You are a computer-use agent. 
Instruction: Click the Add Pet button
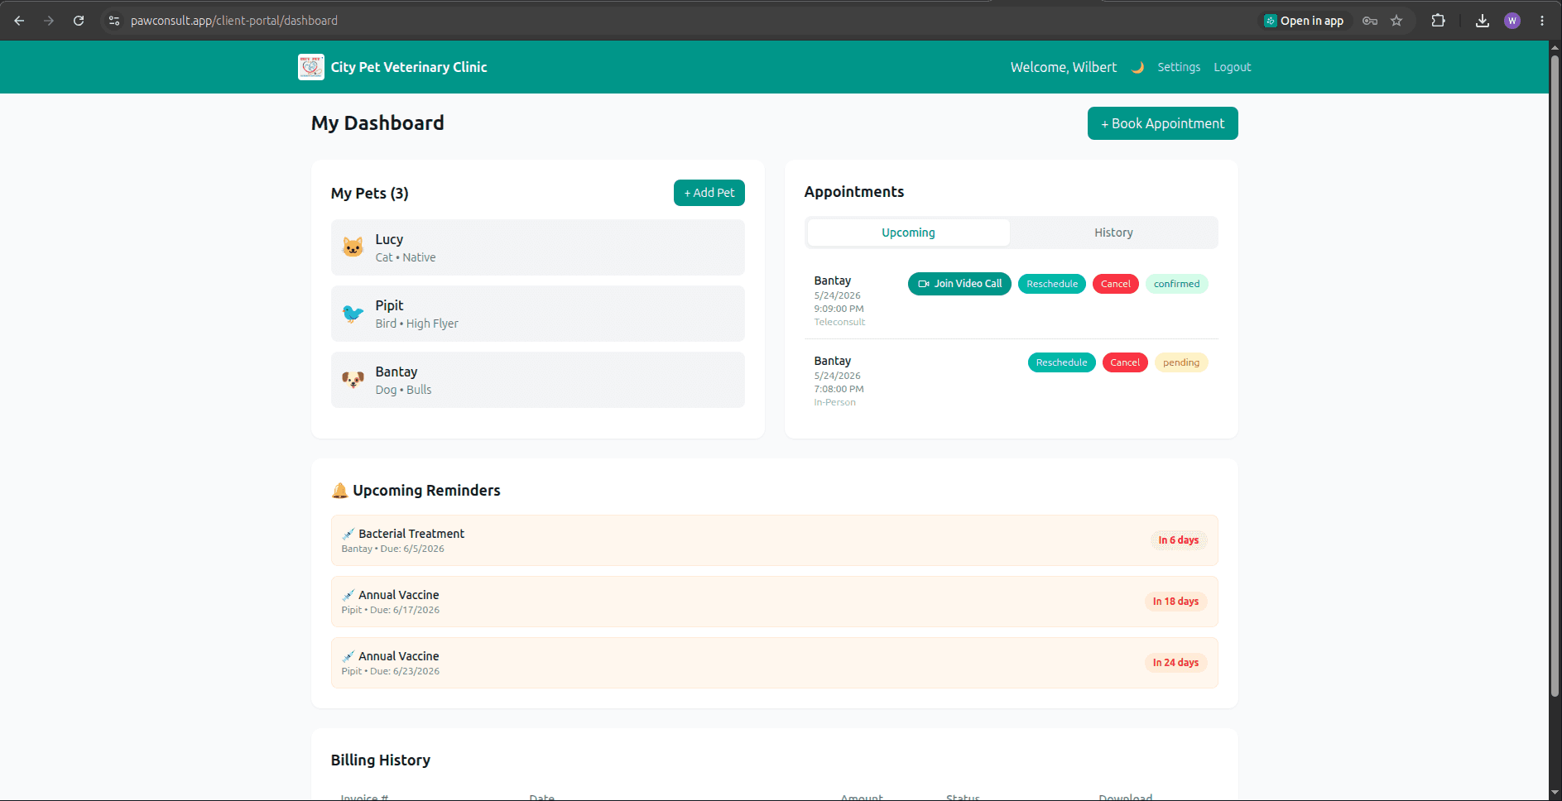coord(709,193)
